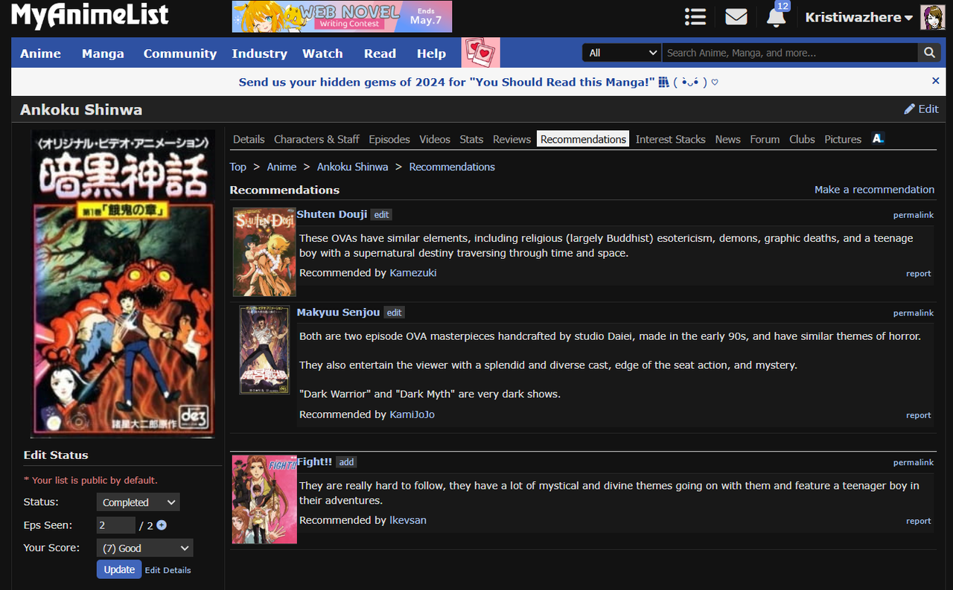Switch to the Interest Stacks tab
The height and width of the screenshot is (590, 953).
pyautogui.click(x=670, y=139)
